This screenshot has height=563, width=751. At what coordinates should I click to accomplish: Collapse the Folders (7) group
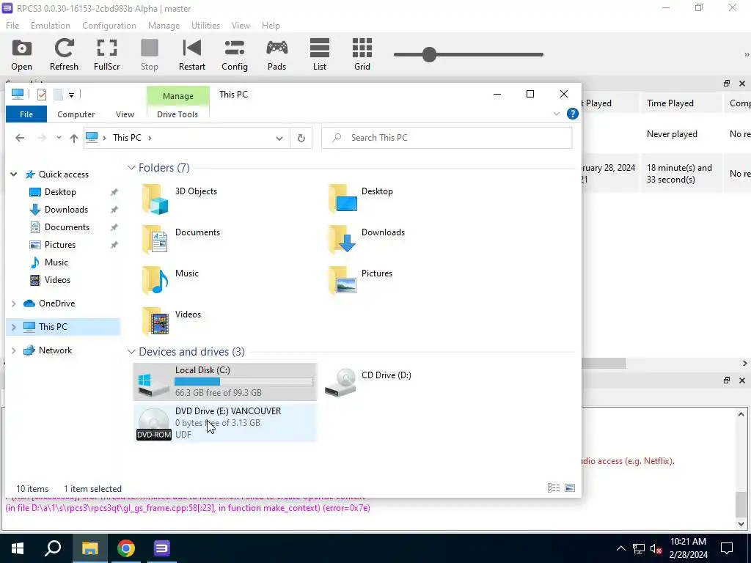point(131,168)
